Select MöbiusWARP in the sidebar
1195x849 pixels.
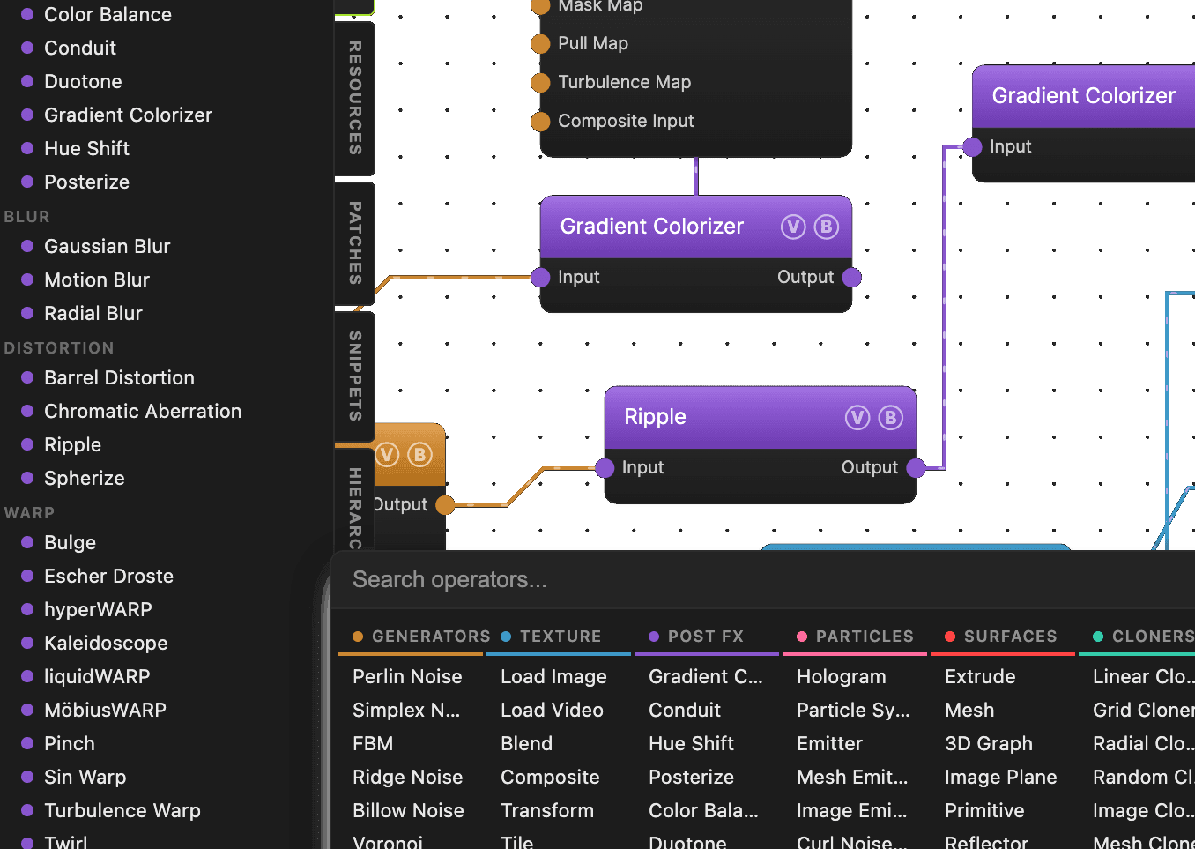click(106, 711)
